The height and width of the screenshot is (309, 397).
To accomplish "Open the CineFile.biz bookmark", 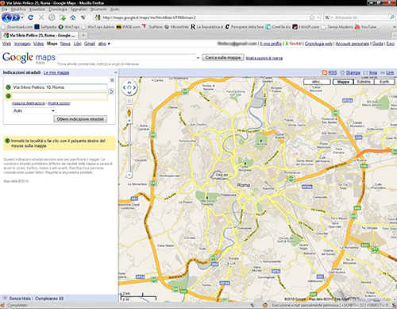I will (x=278, y=27).
